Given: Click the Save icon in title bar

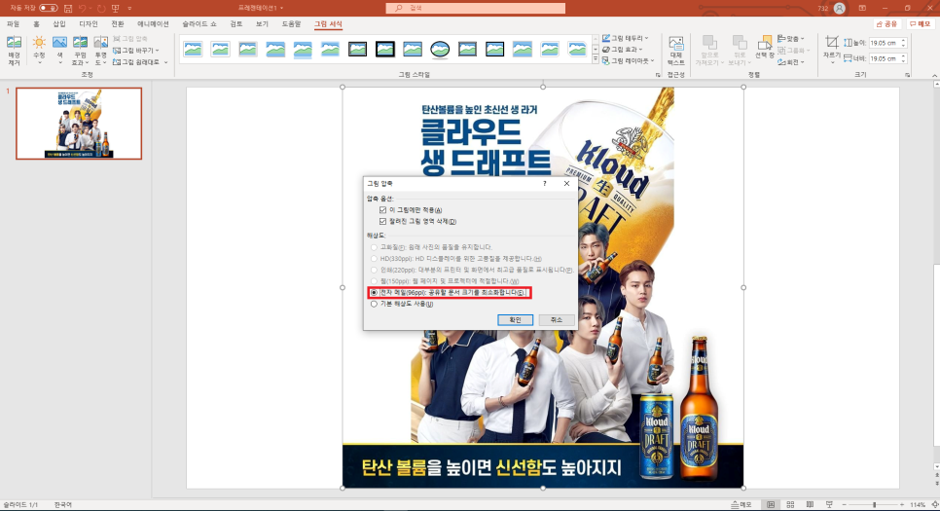Looking at the screenshot, I should pos(68,9).
